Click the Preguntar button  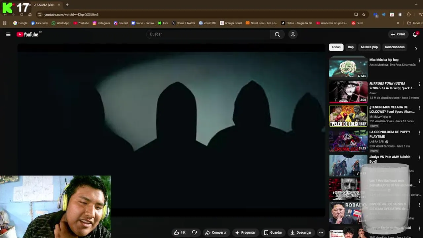click(x=245, y=233)
